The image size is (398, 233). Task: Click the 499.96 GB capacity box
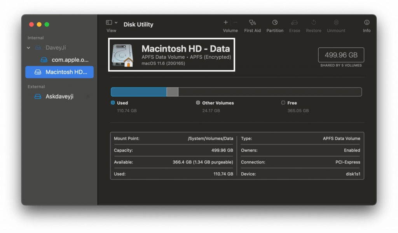coord(341,55)
